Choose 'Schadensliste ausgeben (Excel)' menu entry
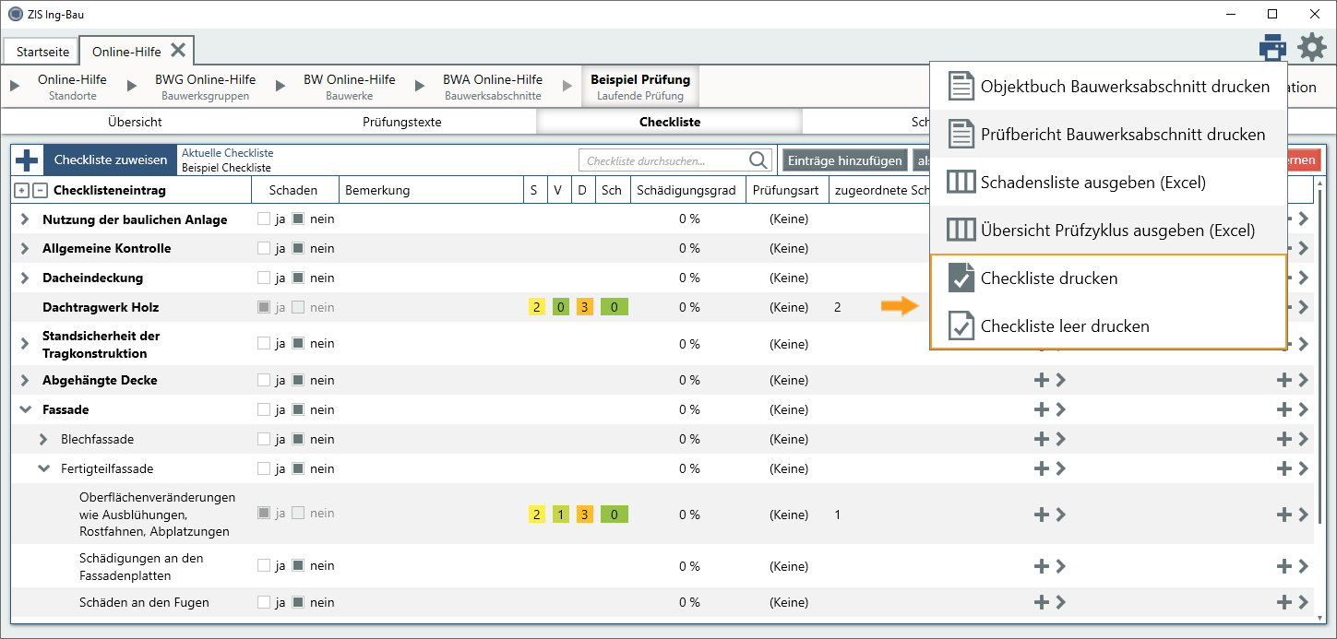Screen dimensions: 1337x639 (x=1092, y=183)
